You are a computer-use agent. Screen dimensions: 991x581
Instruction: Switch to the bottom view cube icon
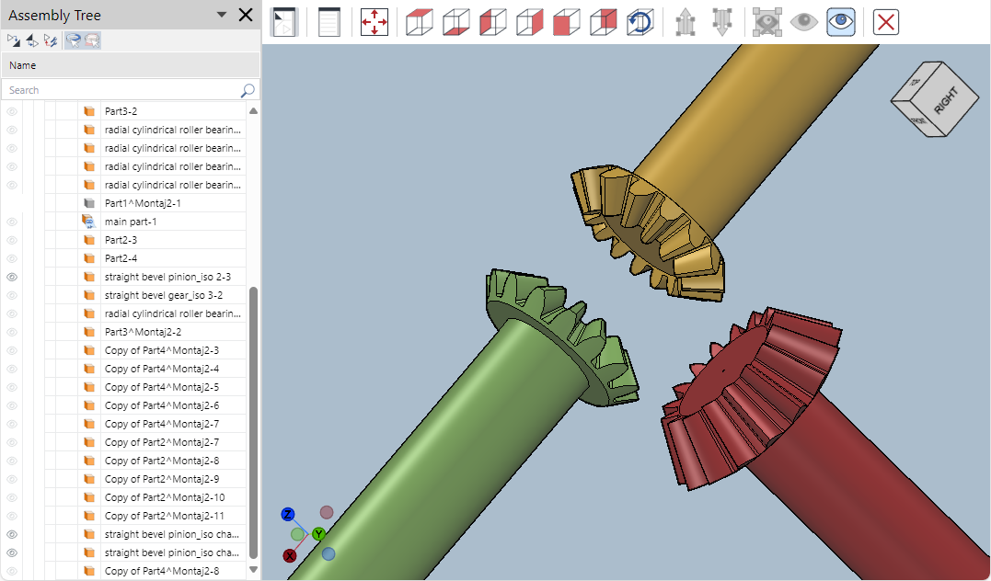coord(455,22)
